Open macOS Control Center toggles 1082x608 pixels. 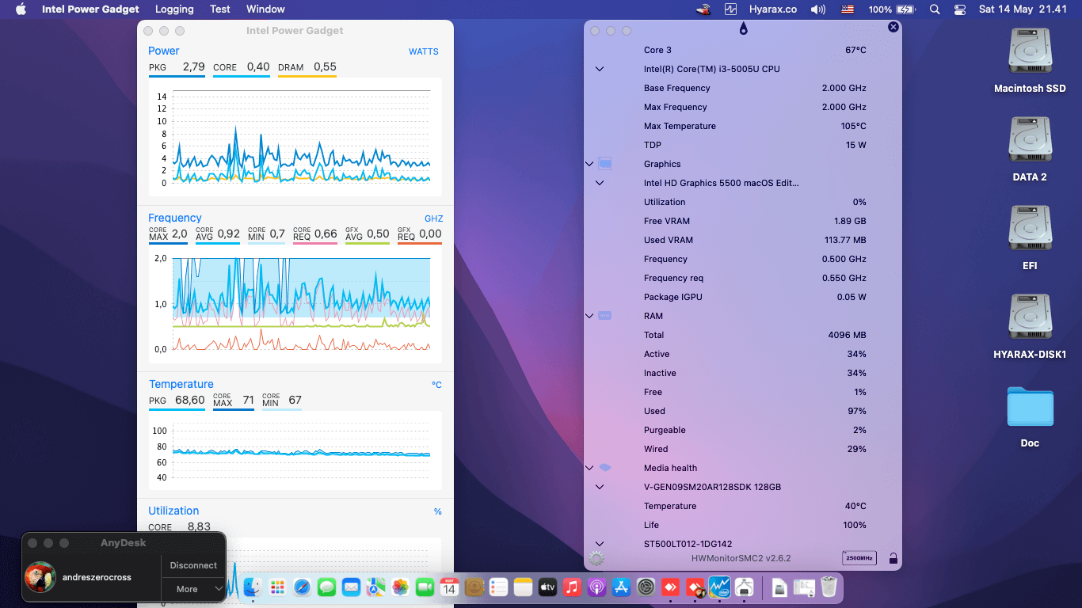coord(960,9)
